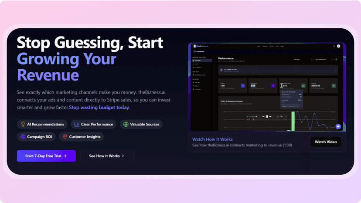Follow the 'Stop wasting budget today' link
The width and height of the screenshot is (361, 203).
pyautogui.click(x=99, y=108)
